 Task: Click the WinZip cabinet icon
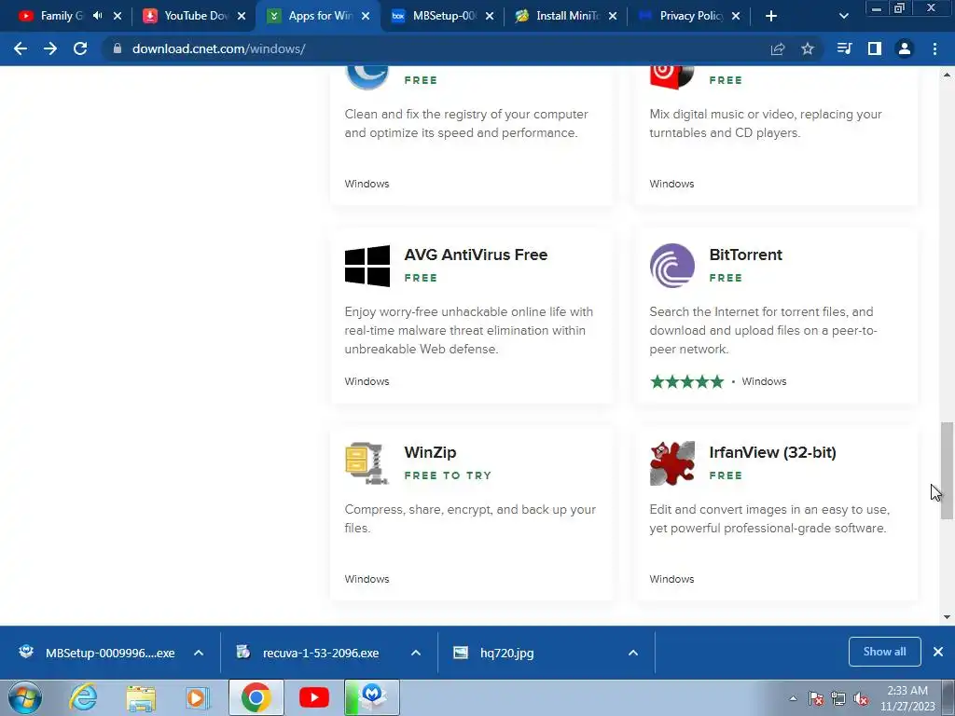[367, 463]
